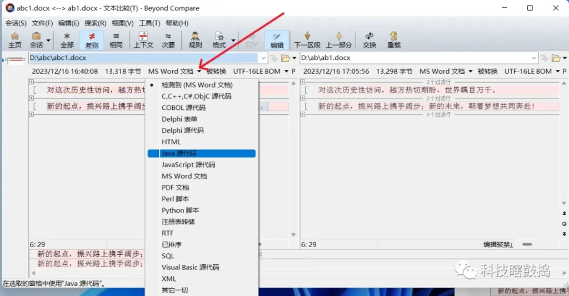Image resolution: width=569 pixels, height=296 pixels.
Task: Open arrow beside left browse folder icon
Action: pyautogui.click(x=295, y=58)
